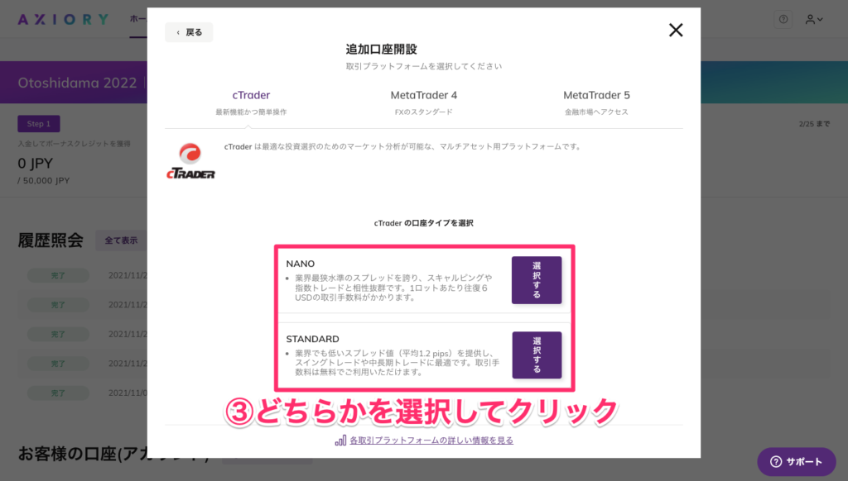Click the 0 JPY bonus amount
848x481 pixels.
(35, 163)
